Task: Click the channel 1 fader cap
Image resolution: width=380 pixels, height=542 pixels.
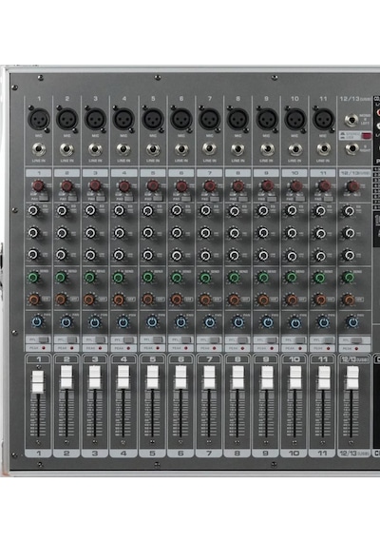Action: click(x=38, y=381)
